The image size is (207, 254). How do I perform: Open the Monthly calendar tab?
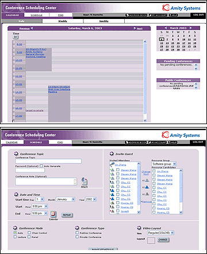tap(104, 21)
